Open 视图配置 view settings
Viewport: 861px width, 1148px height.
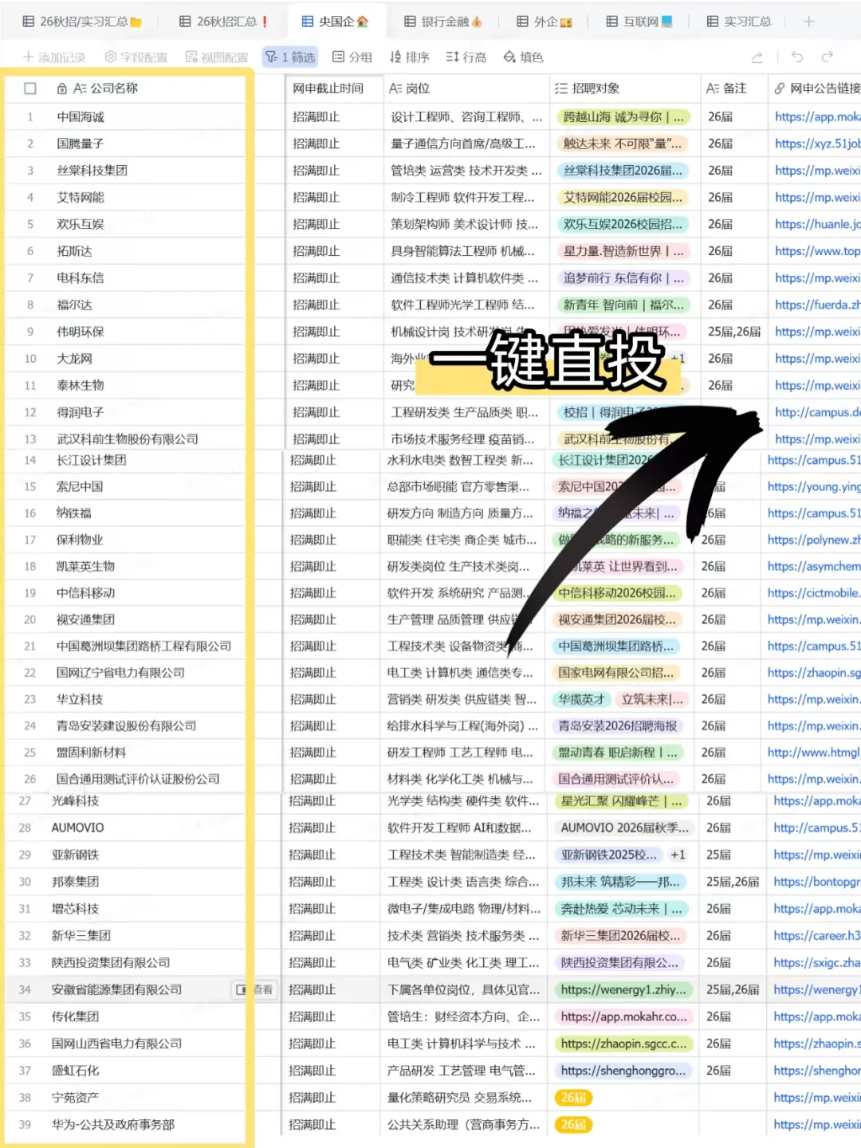pos(217,57)
